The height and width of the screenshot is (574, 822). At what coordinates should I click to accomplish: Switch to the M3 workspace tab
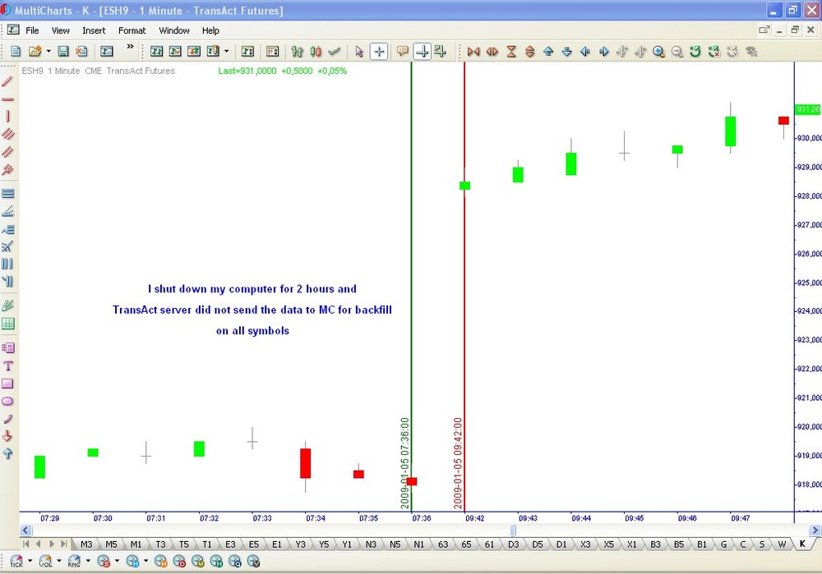(x=86, y=544)
